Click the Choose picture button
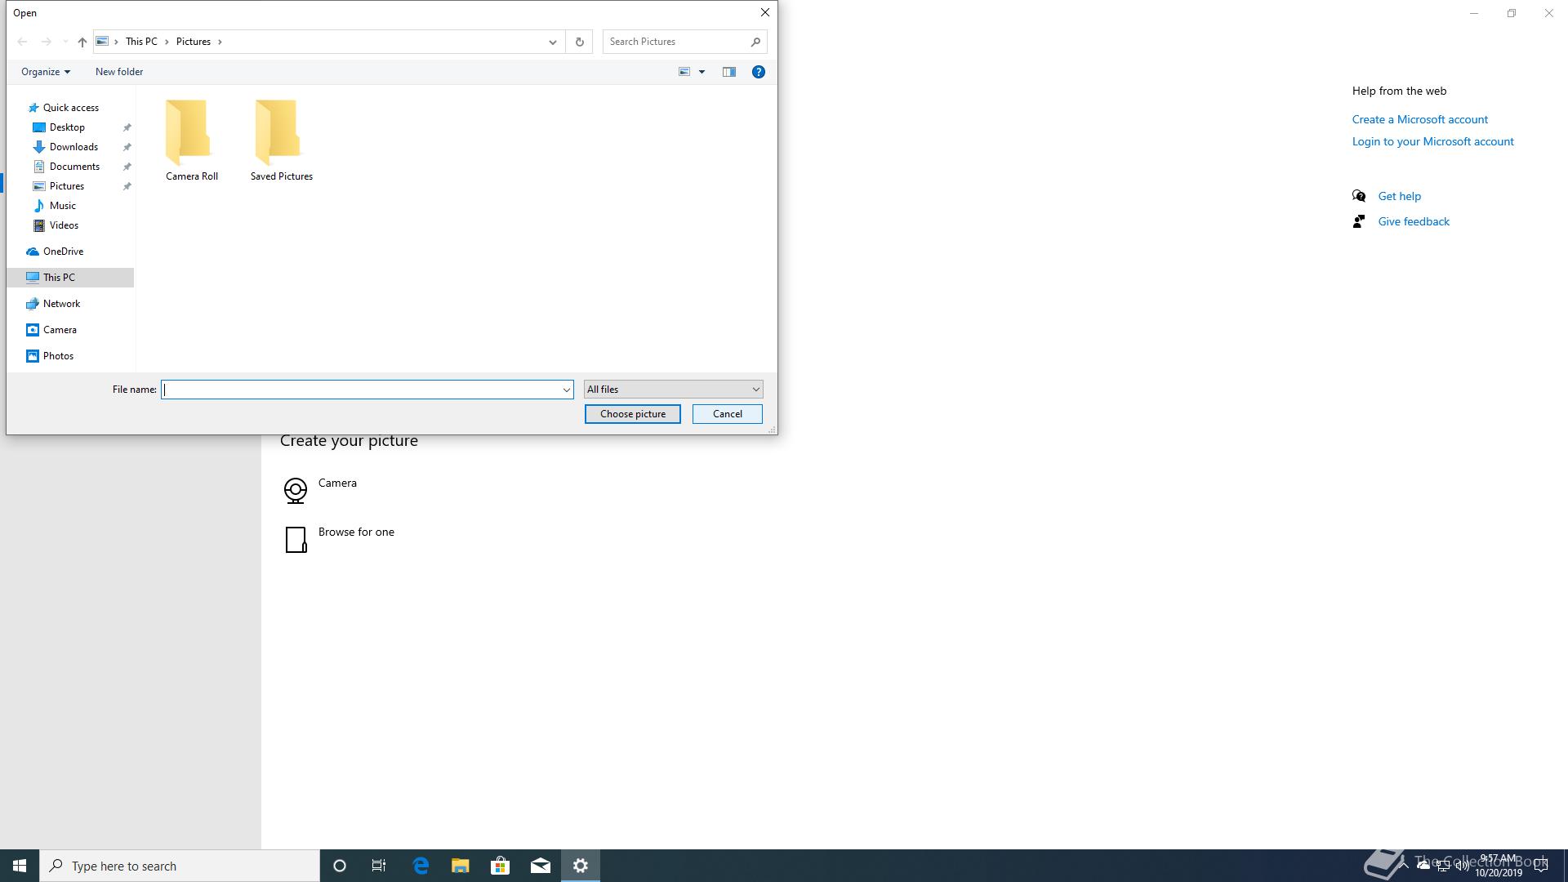The width and height of the screenshot is (1568, 882). (632, 414)
